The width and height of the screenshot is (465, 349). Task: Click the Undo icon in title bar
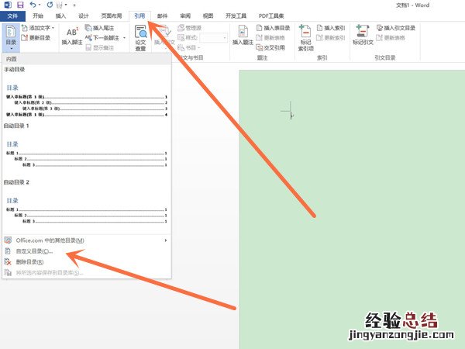pyautogui.click(x=32, y=5)
